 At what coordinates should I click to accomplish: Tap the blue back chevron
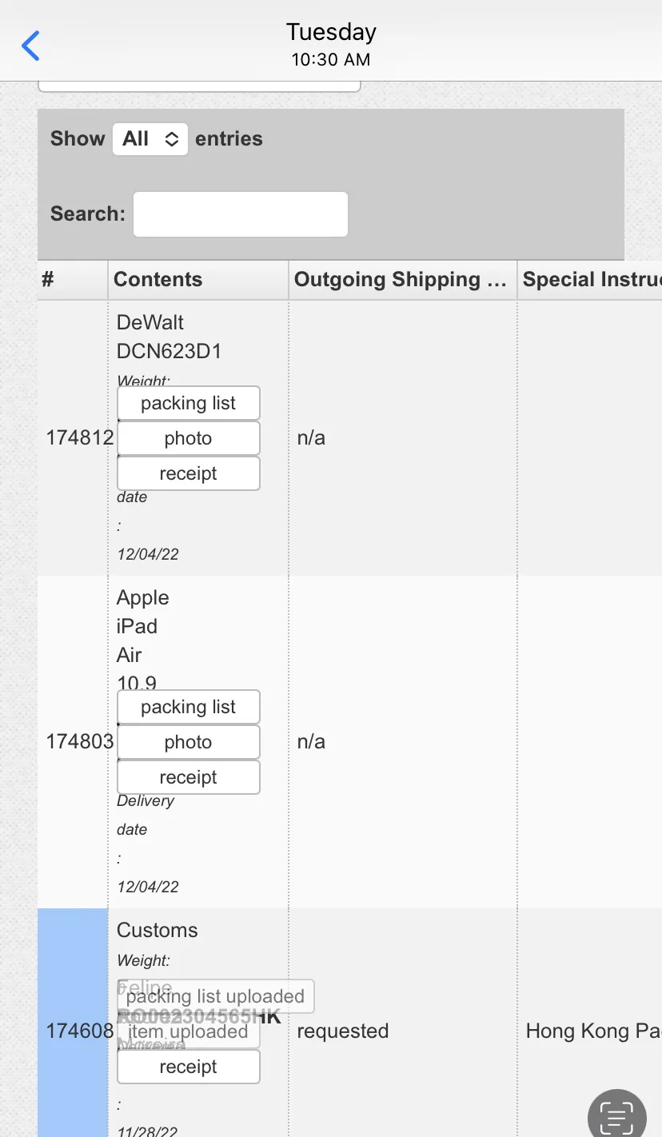point(30,46)
